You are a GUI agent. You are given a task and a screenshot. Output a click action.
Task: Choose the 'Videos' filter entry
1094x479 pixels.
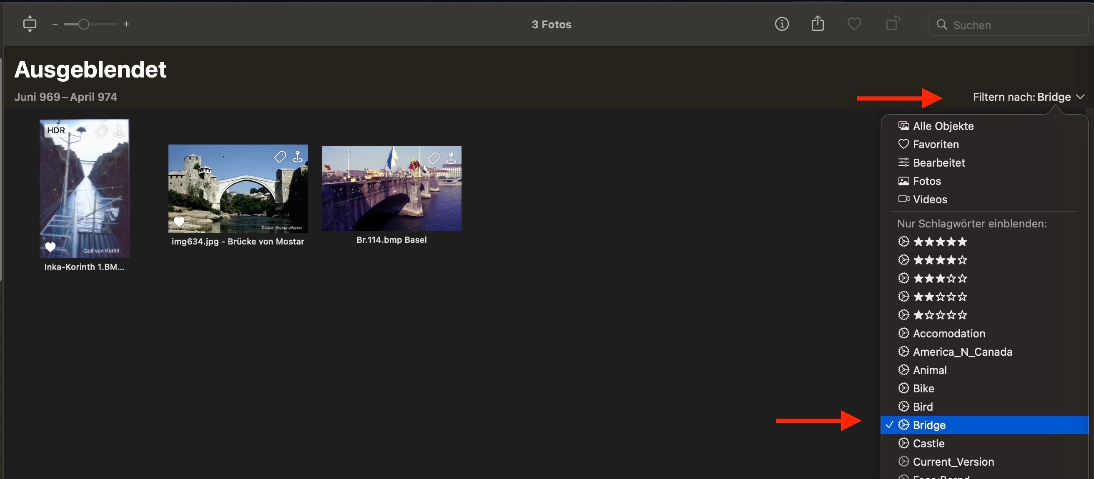[930, 200]
